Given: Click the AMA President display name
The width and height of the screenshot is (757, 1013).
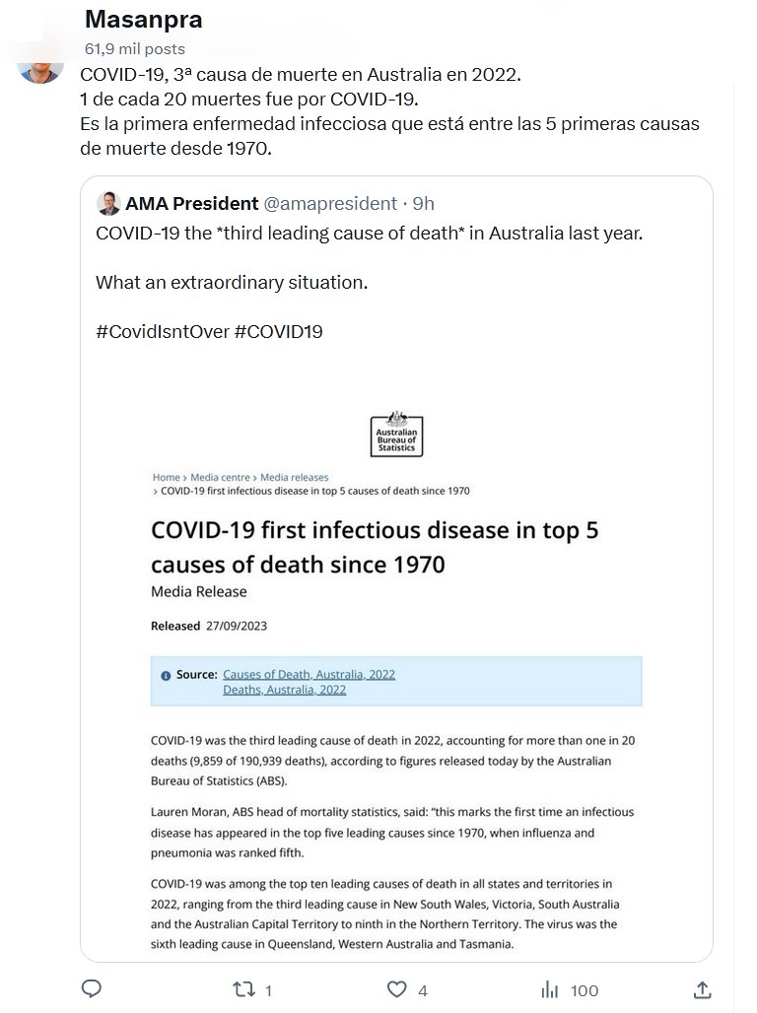Looking at the screenshot, I should 191,204.
